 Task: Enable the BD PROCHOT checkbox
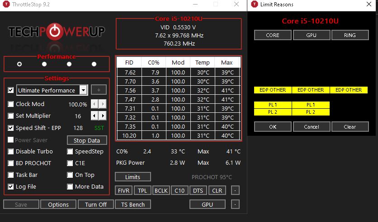pyautogui.click(x=10, y=163)
